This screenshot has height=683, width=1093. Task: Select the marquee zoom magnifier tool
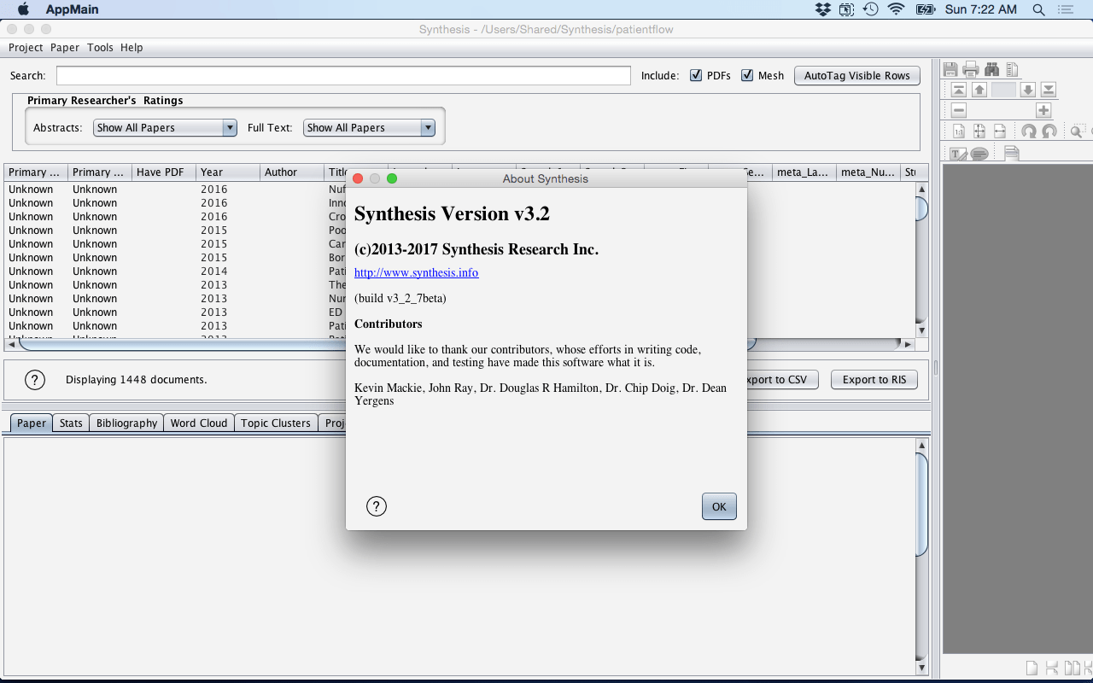1078,131
